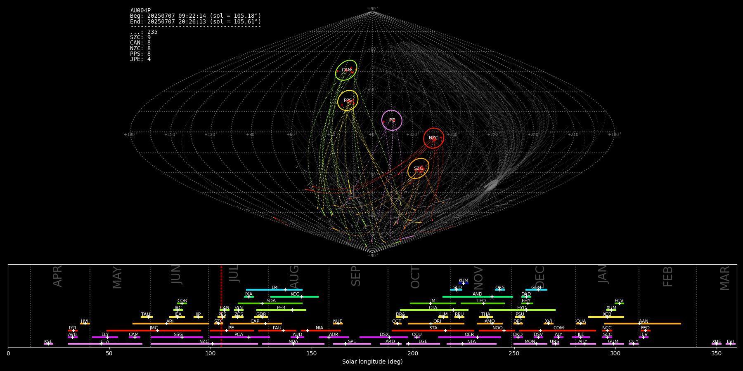Select the ERI shower bar in timeline
The width and height of the screenshot is (743, 371).
274,290
